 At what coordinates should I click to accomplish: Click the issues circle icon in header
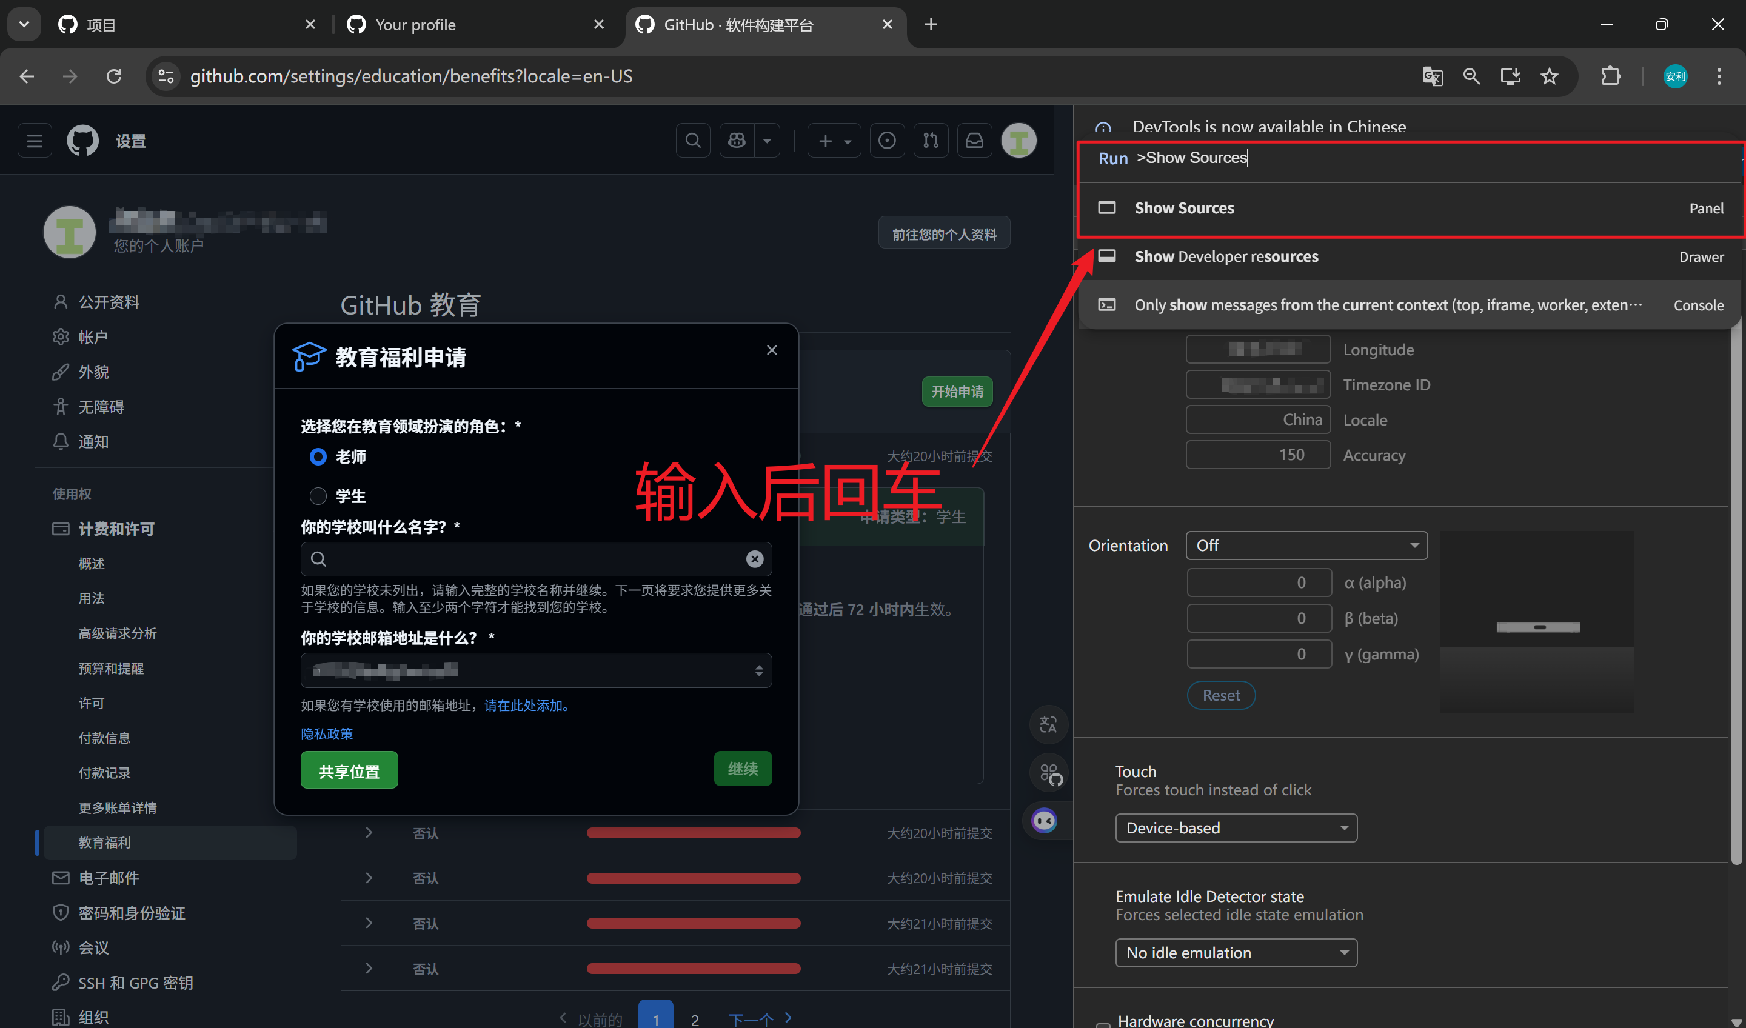click(x=887, y=141)
